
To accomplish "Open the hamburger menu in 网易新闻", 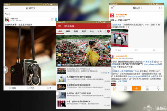I will 59,26.
